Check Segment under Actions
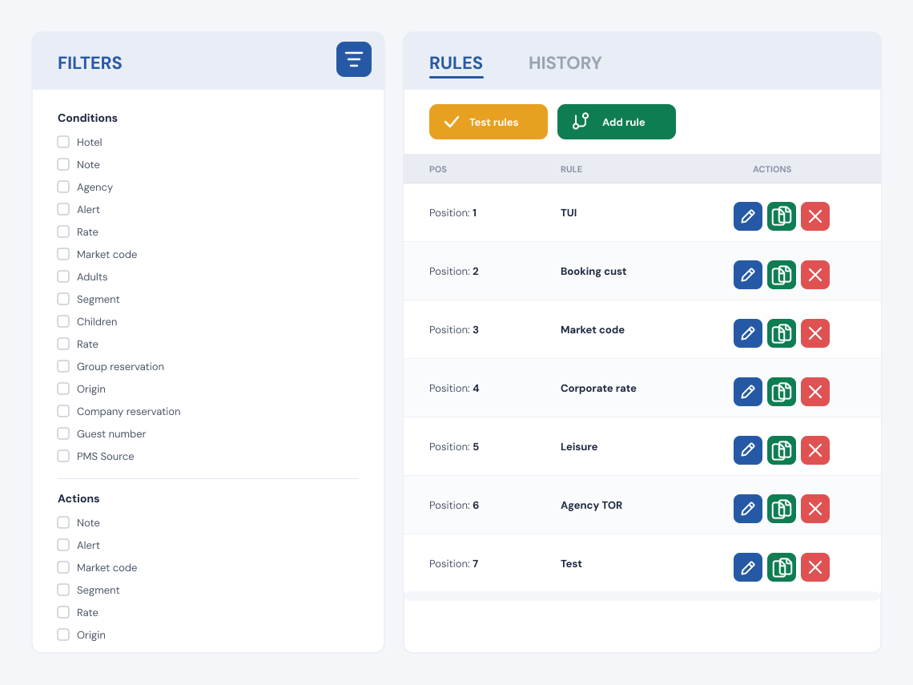 (x=63, y=590)
